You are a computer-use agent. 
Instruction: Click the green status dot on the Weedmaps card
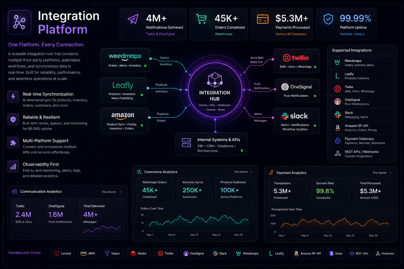click(145, 66)
